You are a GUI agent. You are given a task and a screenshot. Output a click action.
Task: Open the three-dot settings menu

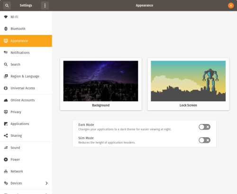point(45,6)
